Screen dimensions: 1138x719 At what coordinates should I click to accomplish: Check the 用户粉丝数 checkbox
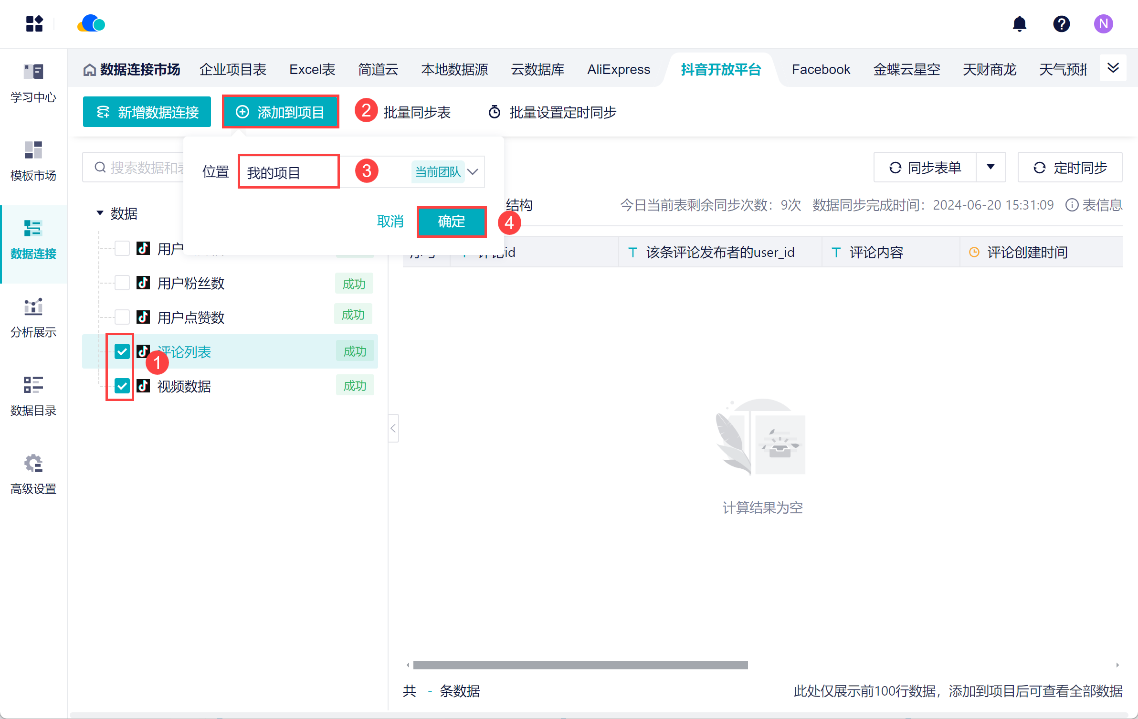click(122, 283)
